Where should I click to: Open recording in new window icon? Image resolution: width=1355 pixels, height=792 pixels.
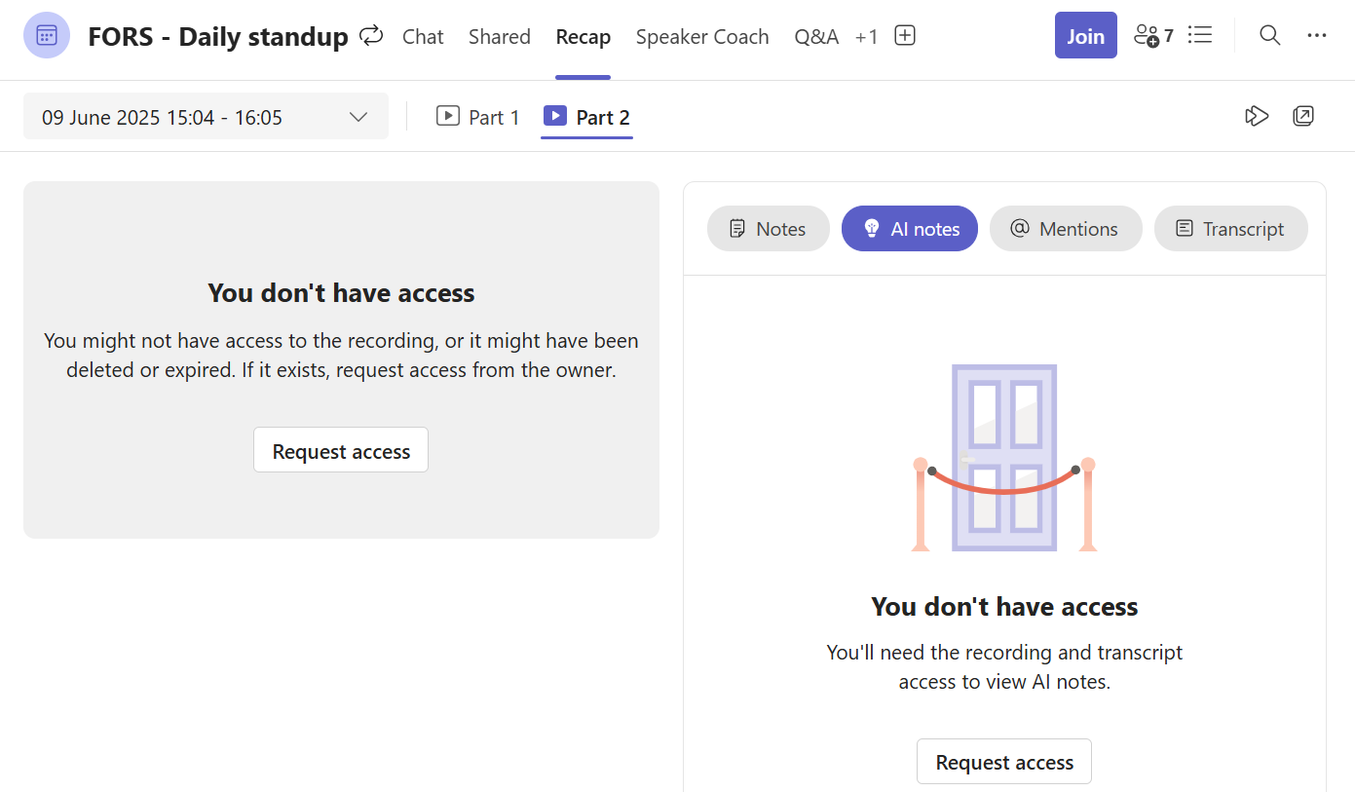[x=1303, y=117]
